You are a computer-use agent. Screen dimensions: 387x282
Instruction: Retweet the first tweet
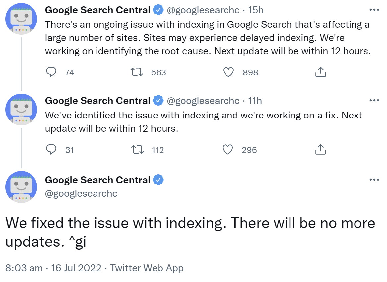coord(136,72)
